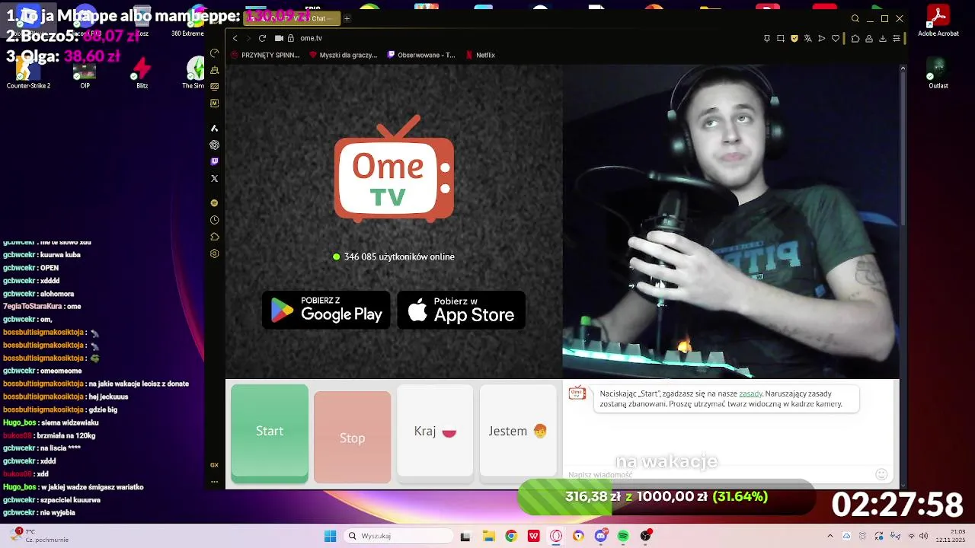Open browser downloads icon
Screen dimensions: 975x548
pos(883,38)
